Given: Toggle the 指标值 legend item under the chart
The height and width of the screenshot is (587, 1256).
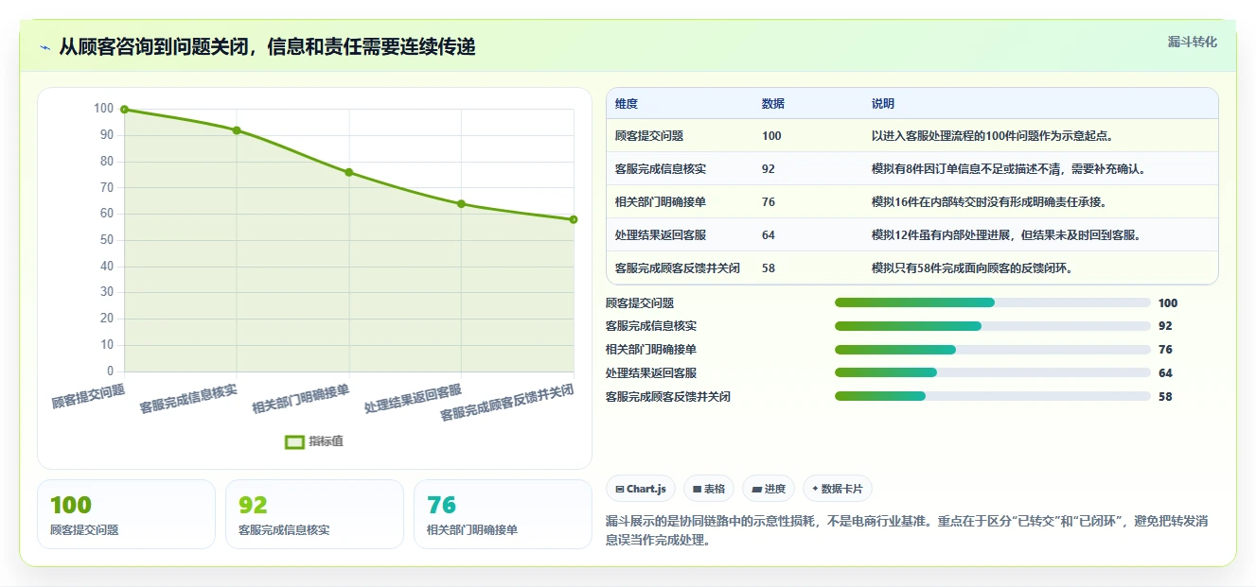Looking at the screenshot, I should (314, 441).
